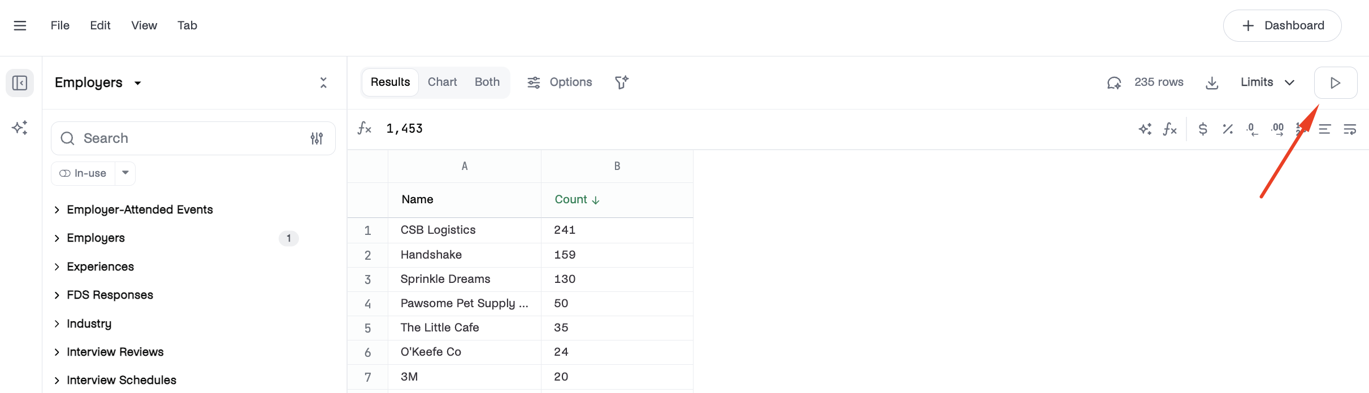Toggle text wrapping icon
1369x393 pixels.
click(x=1350, y=129)
